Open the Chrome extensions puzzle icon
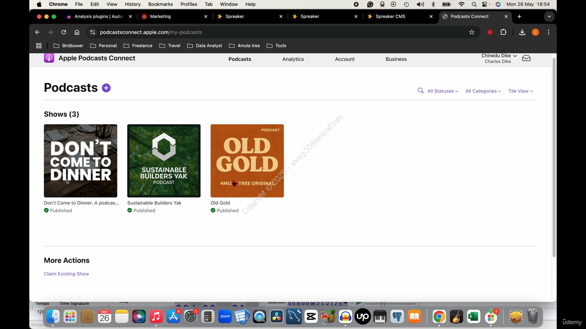 tap(503, 32)
